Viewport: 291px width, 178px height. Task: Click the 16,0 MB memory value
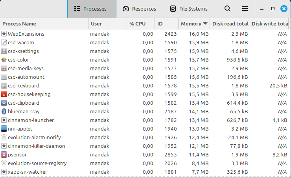click(199, 34)
